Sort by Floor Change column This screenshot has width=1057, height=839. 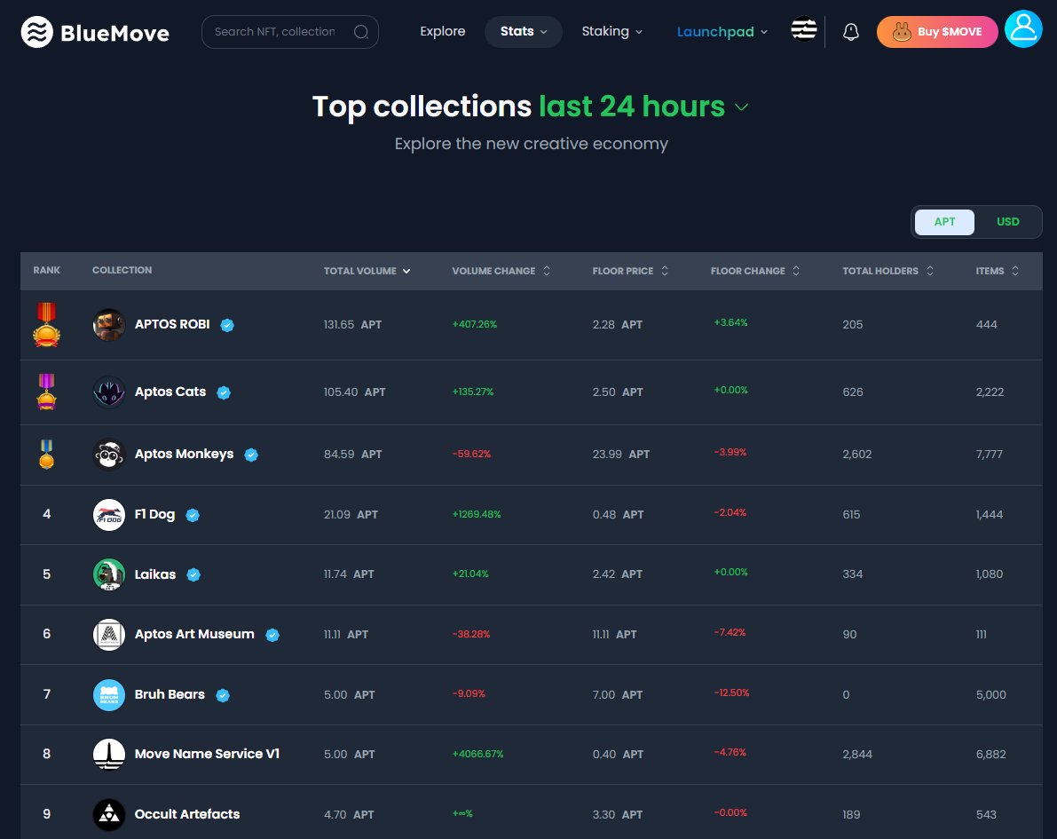(755, 271)
